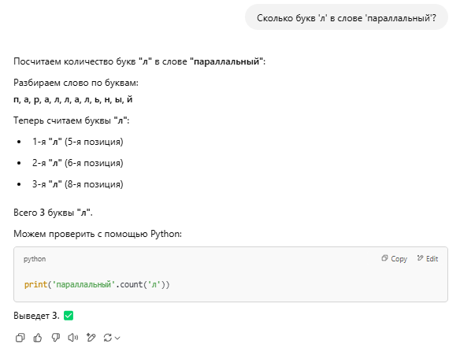Click the green checkmark after 'Выведет 3.'

(69, 316)
